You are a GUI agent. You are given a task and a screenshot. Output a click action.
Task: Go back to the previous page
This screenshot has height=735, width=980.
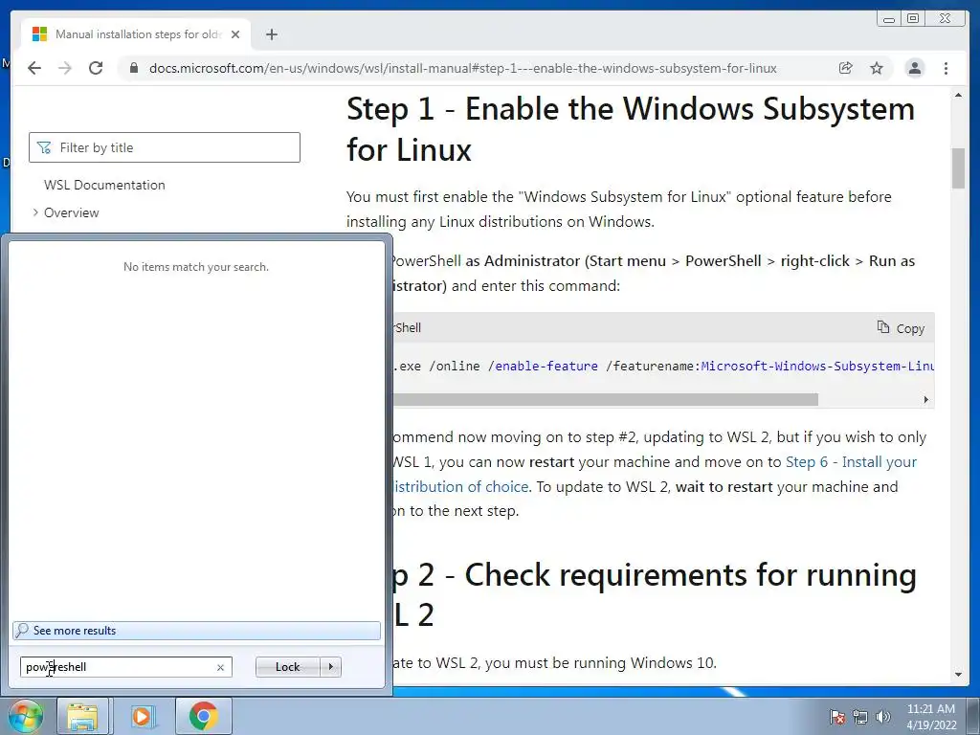click(x=34, y=68)
